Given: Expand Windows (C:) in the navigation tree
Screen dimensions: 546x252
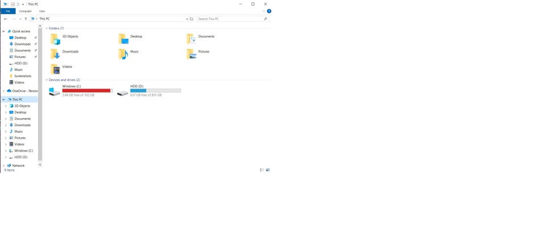Looking at the screenshot, I should pos(6,151).
